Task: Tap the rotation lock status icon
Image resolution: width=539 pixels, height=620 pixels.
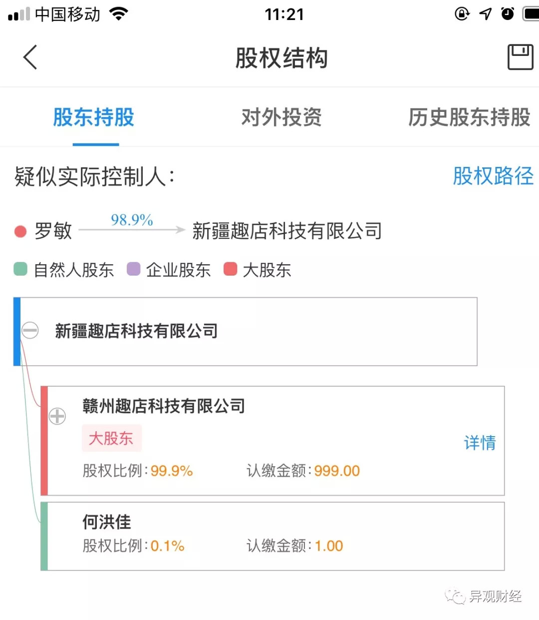Action: [462, 14]
